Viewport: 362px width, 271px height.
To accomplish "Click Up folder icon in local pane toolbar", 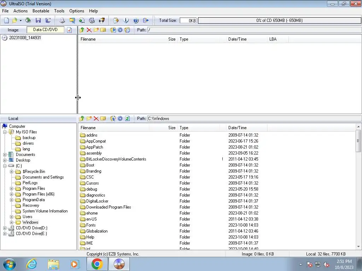I will tap(82, 119).
